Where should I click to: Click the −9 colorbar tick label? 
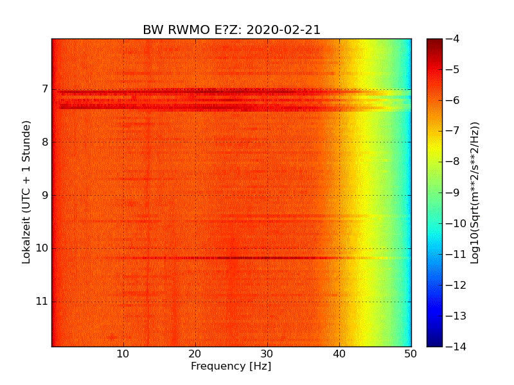coord(453,193)
